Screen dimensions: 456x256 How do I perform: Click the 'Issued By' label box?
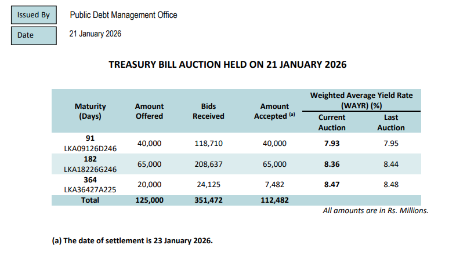pos(34,15)
